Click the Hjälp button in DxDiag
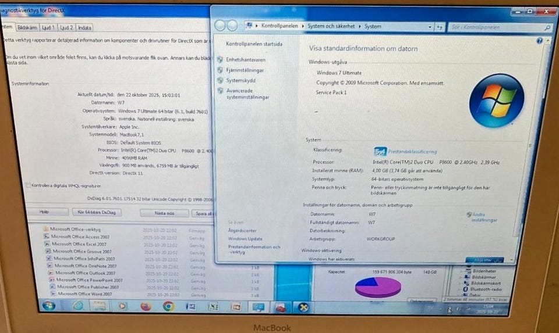Viewport: 559px width, 333px height. coord(44,212)
